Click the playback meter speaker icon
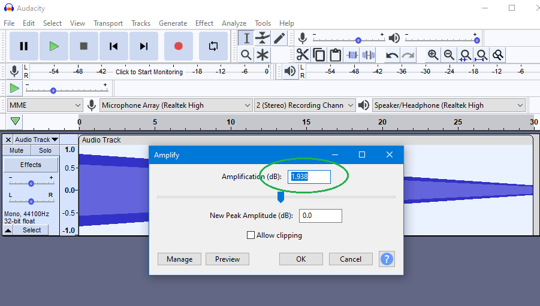This screenshot has height=306, width=540. point(290,71)
